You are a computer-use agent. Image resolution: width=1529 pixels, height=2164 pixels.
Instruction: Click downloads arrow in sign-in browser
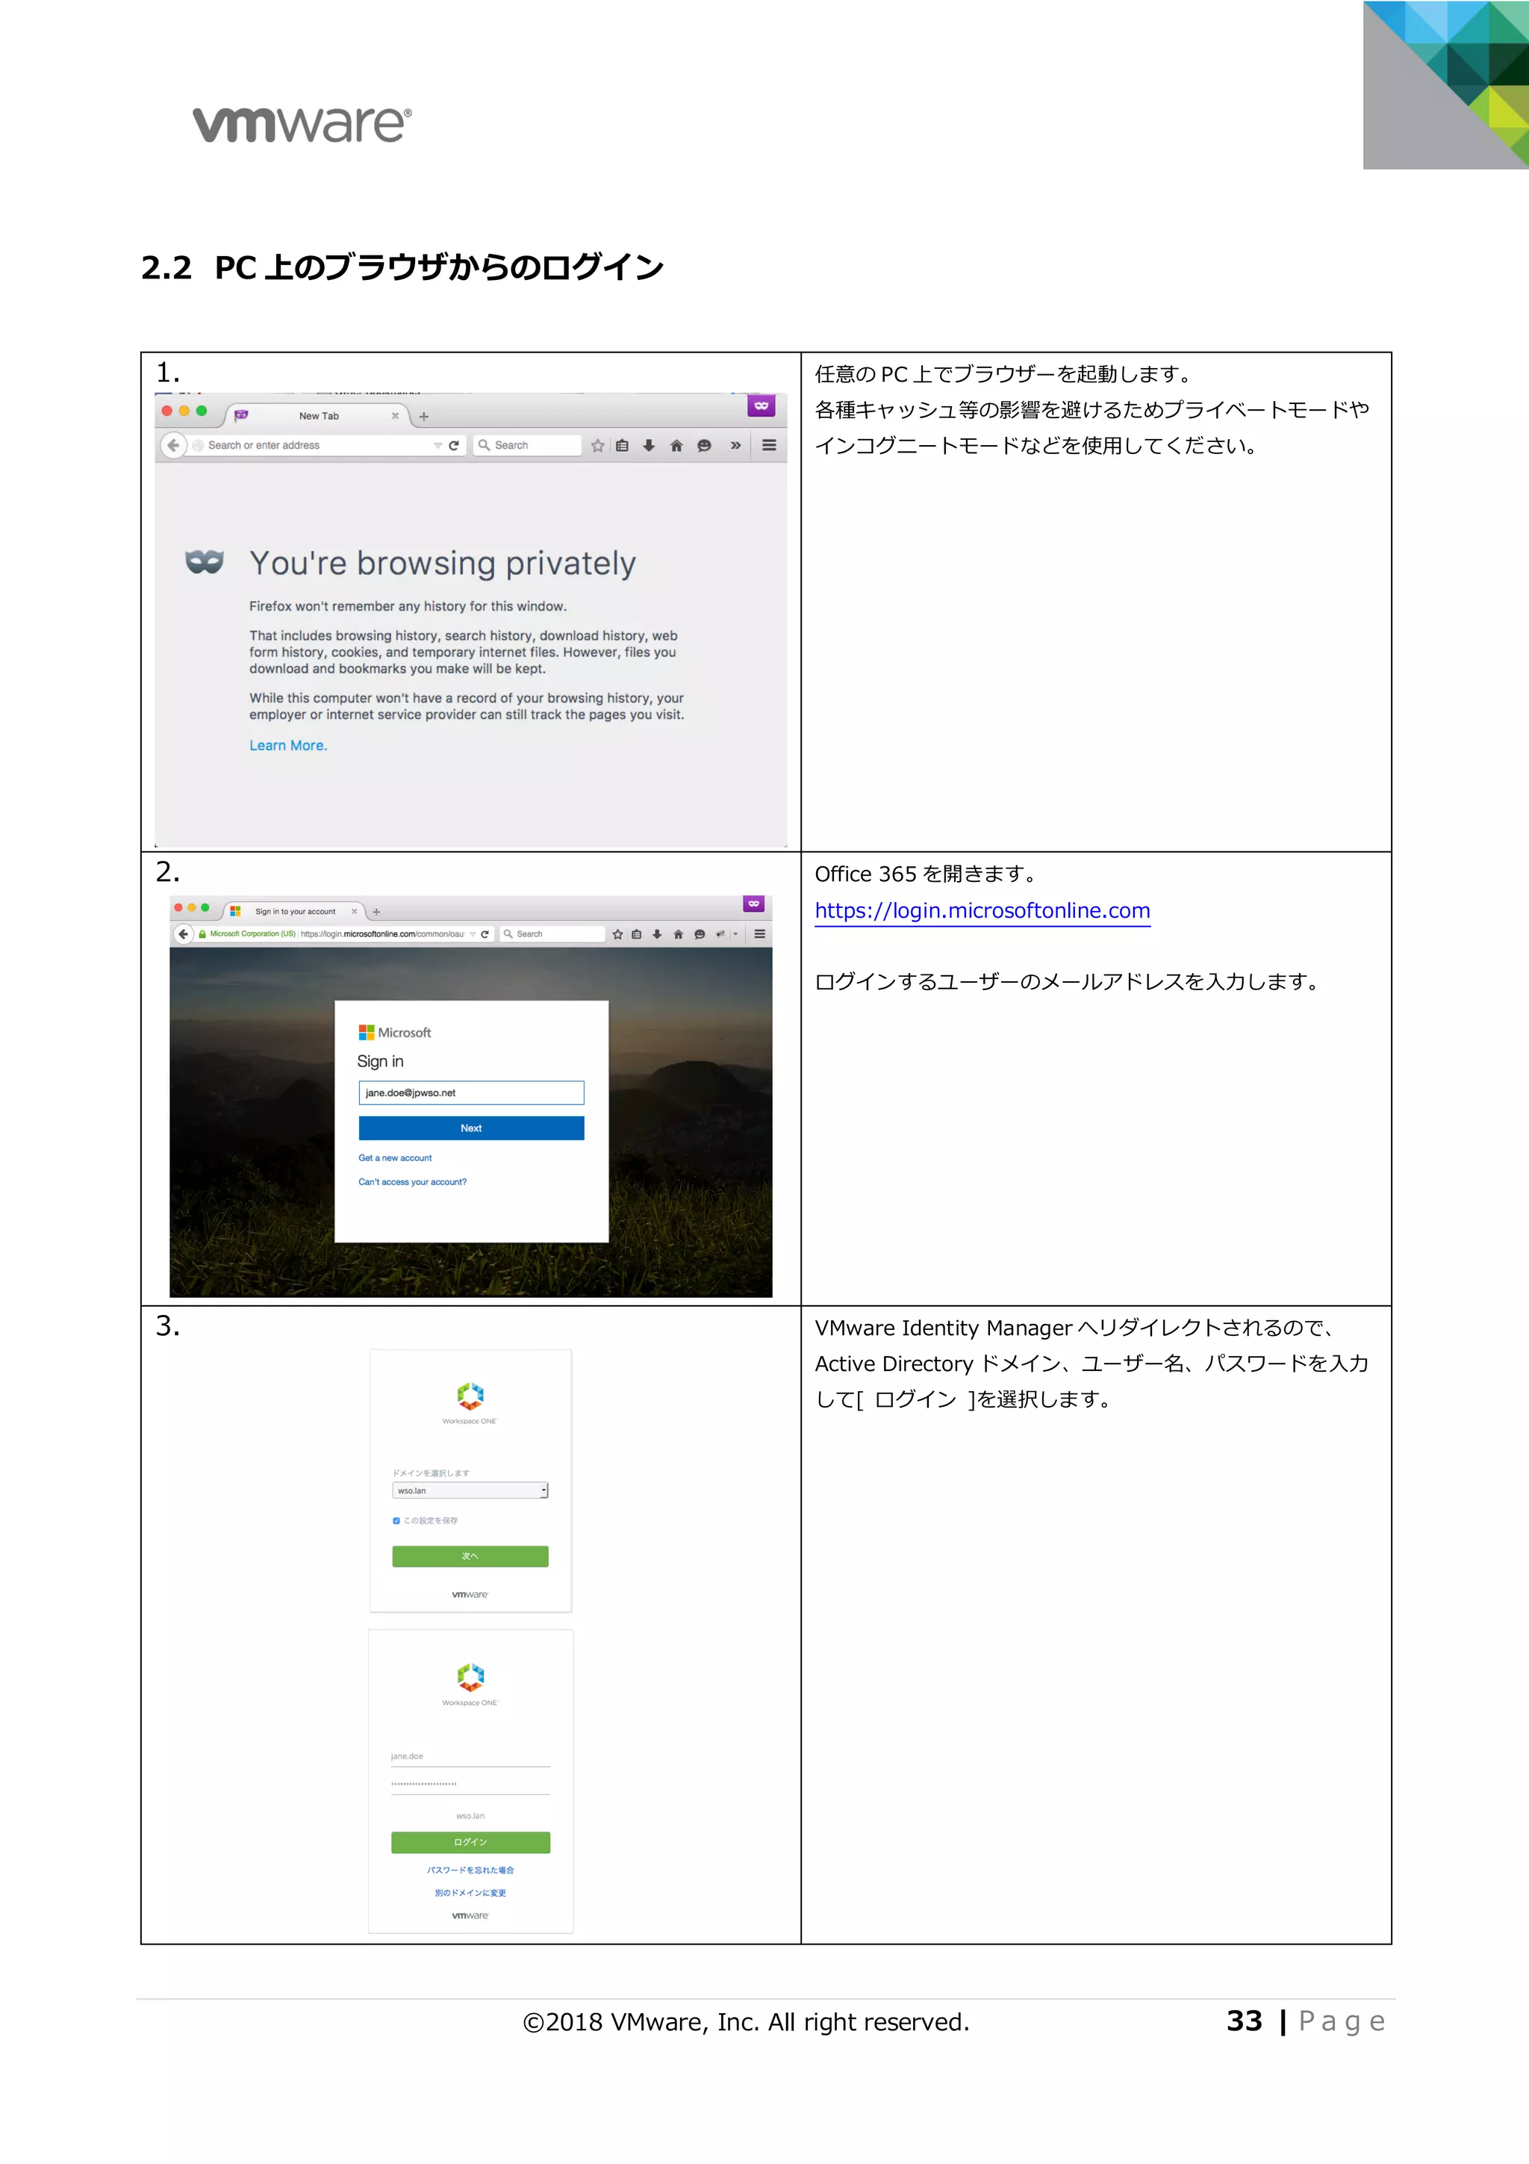658,934
